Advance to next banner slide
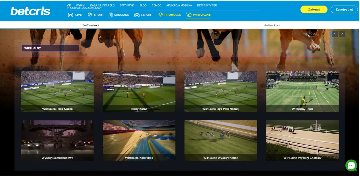Image resolution: width=360 pixels, height=176 pixels. [x=342, y=34]
